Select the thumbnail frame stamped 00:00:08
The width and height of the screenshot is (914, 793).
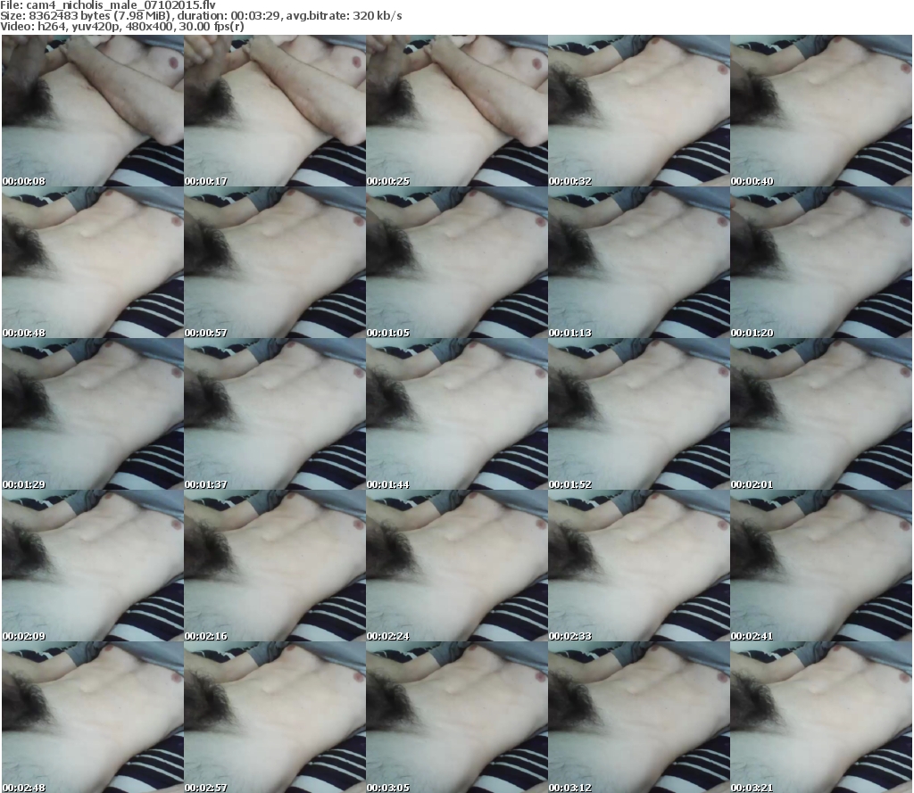pyautogui.click(x=93, y=111)
